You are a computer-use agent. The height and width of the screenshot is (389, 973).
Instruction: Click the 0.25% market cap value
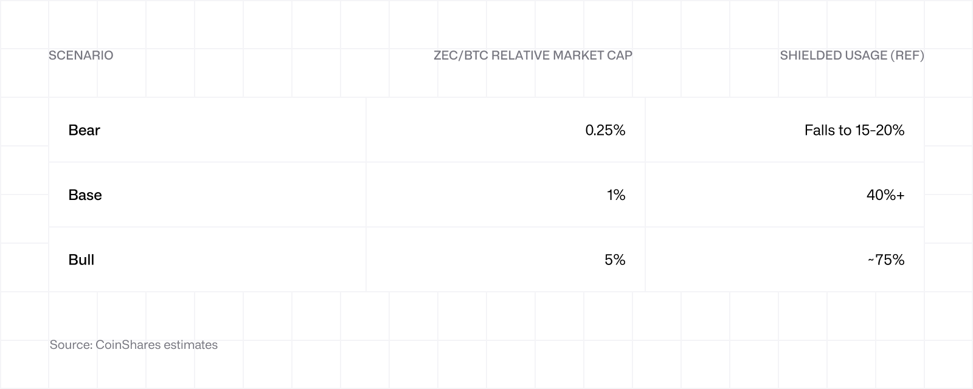pos(605,130)
